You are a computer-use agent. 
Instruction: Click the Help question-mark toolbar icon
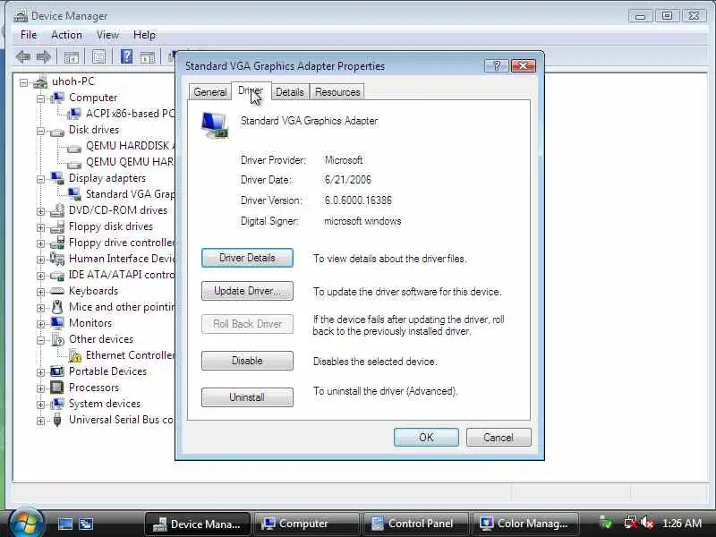click(126, 56)
